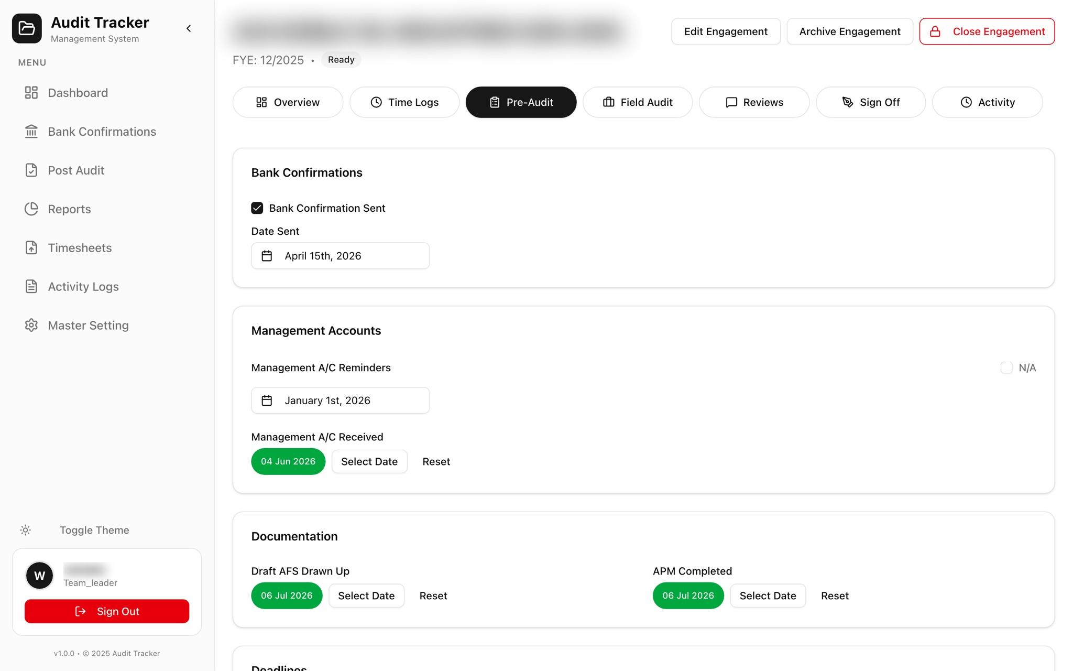Select the Pre-Audit tab
Viewport: 1073px width, 671px height.
tap(521, 102)
